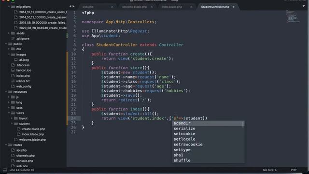
Task: Open index.blade.php in student folder
Action: tap(33, 134)
